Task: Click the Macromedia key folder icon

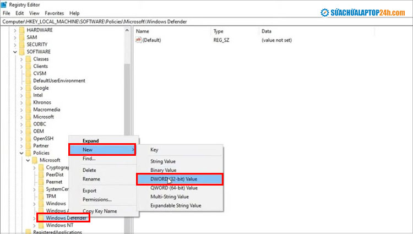Action: point(28,110)
